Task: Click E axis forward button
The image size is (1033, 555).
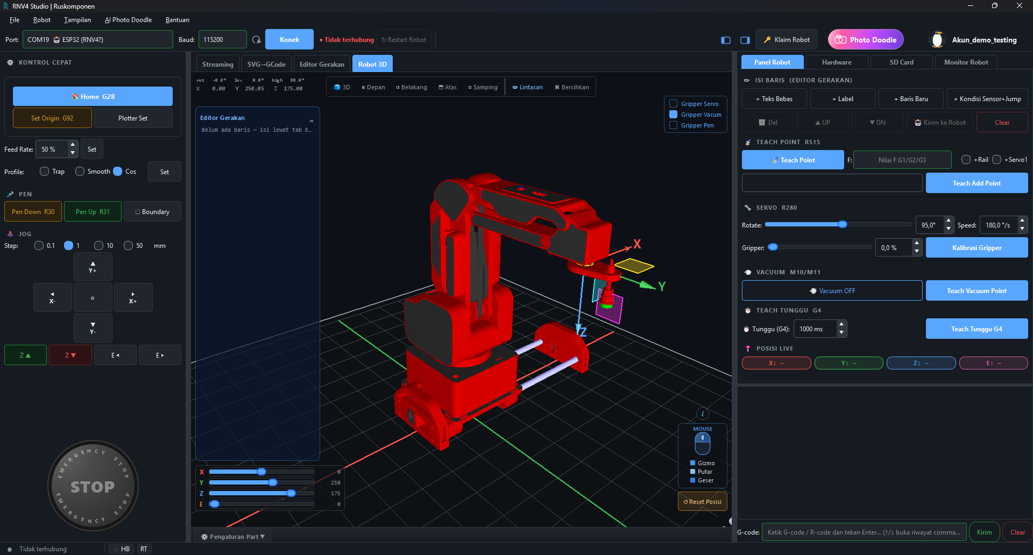Action: click(x=160, y=355)
